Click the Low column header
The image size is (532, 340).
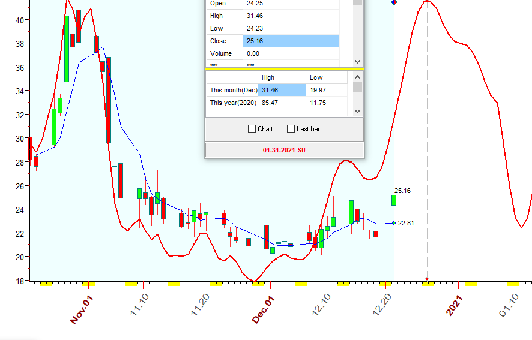click(x=327, y=77)
